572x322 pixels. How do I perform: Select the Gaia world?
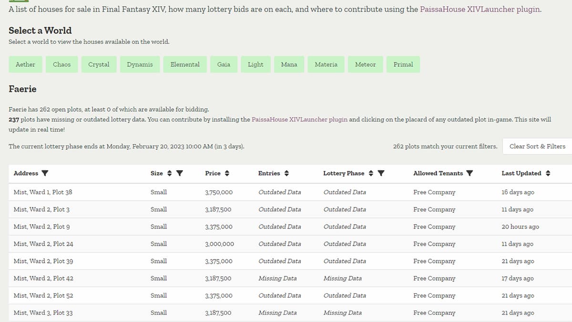click(x=224, y=64)
